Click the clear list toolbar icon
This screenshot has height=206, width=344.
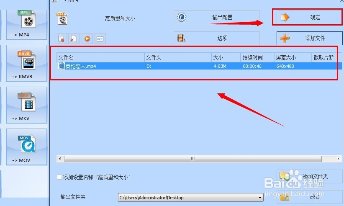(x=74, y=39)
